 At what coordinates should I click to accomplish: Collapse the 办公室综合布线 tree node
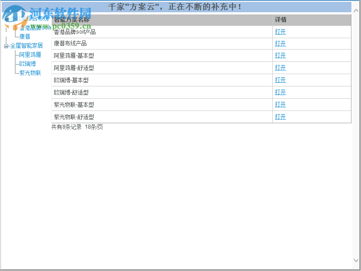tap(6, 19)
